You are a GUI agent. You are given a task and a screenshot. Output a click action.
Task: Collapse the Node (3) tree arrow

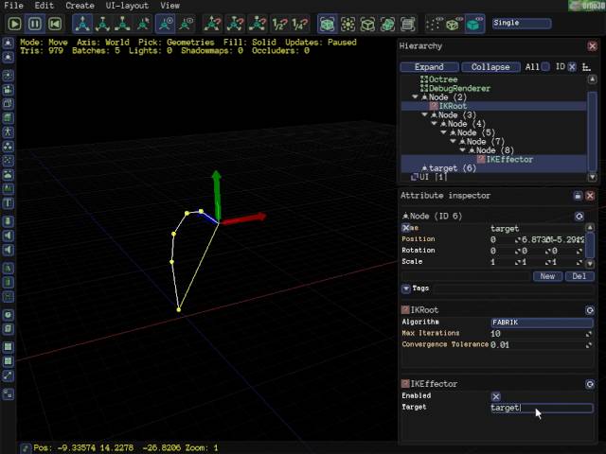click(x=424, y=114)
